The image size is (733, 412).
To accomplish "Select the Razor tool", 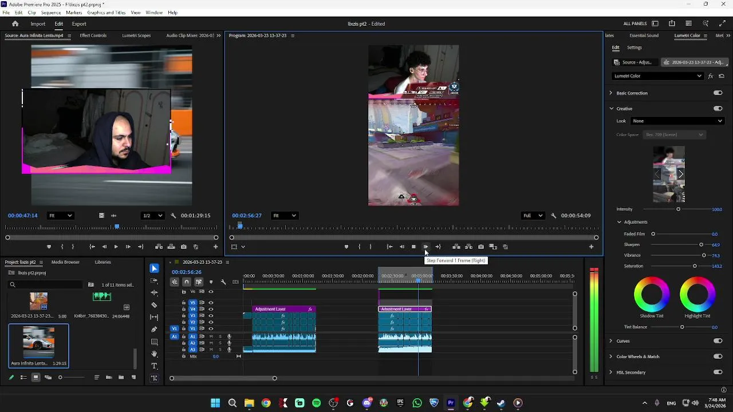I will click(x=154, y=305).
